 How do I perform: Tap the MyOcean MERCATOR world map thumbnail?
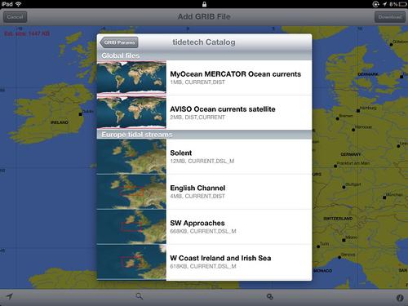(131, 78)
